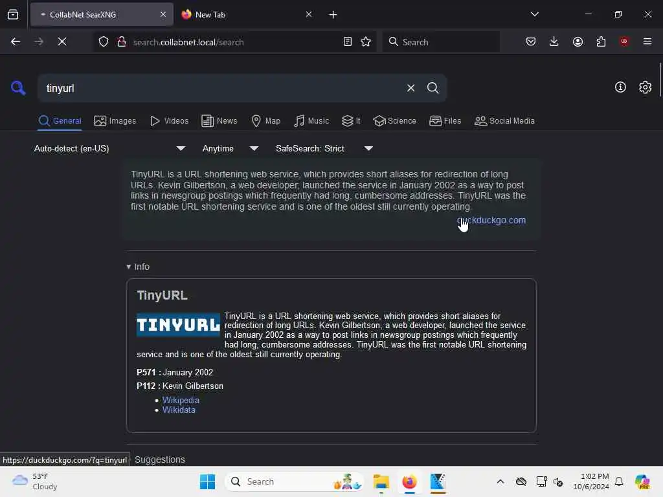Switch to Files search category
This screenshot has width=663, height=497.
[x=445, y=121]
